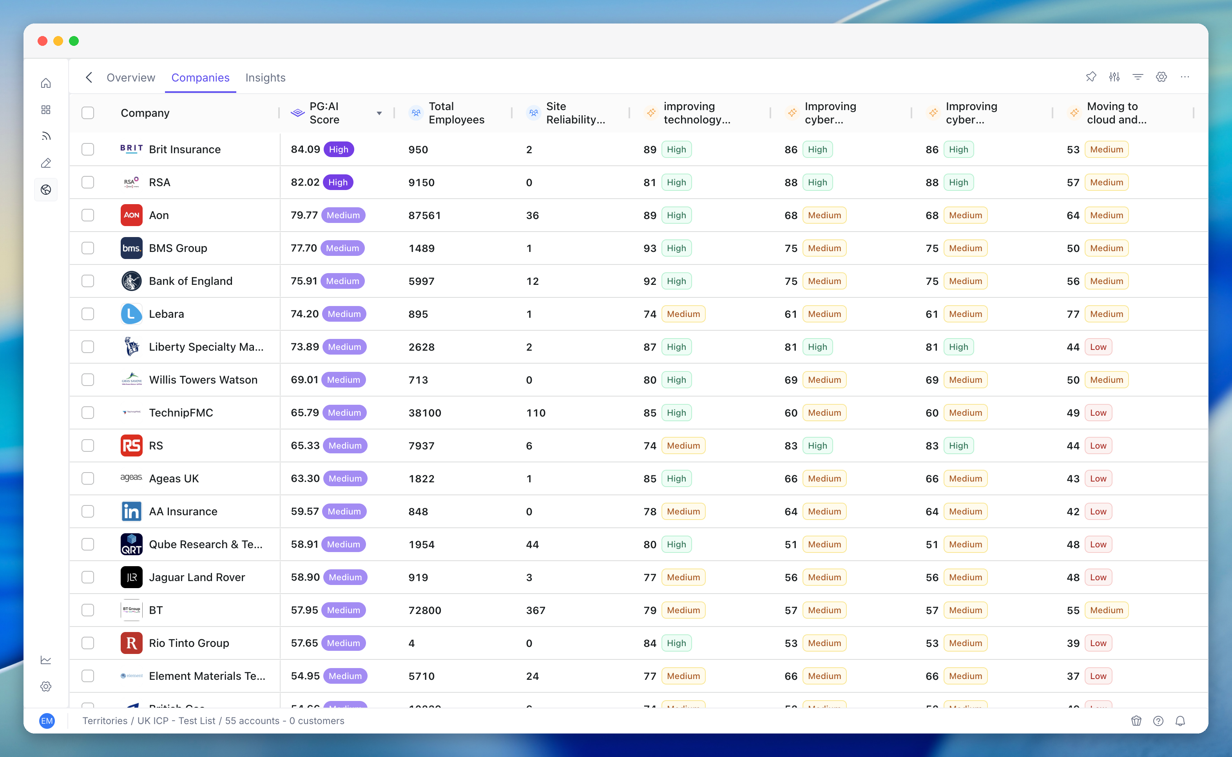Check the RSA row checkbox
The width and height of the screenshot is (1232, 757).
point(88,182)
